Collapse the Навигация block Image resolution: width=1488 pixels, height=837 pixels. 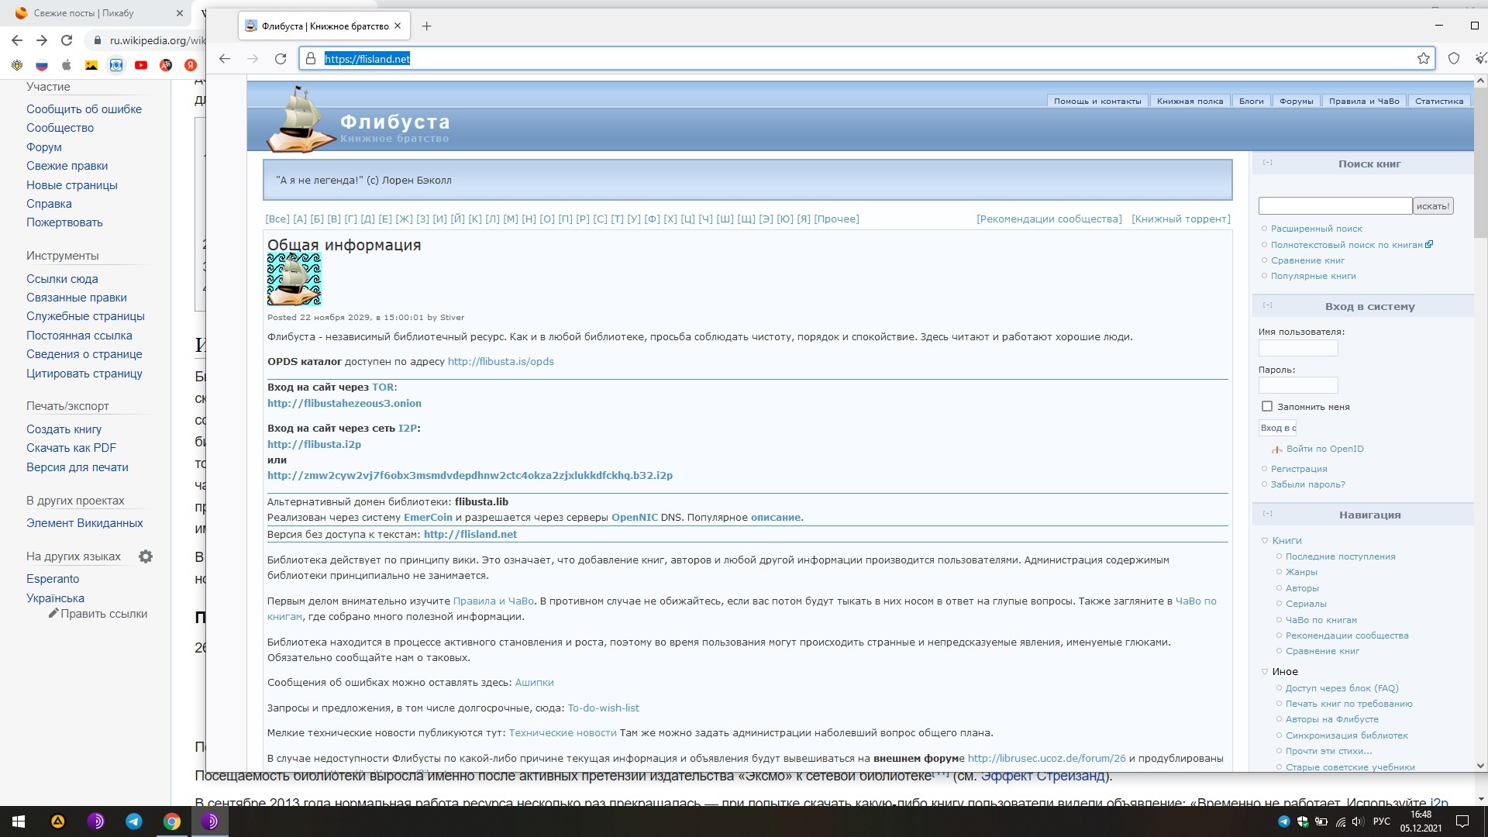click(1267, 514)
